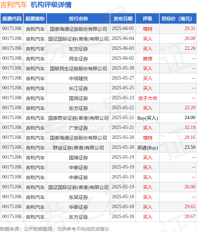Screen dimensions: 197x232
Task: Select the 发布日期 column header
Action: click(x=123, y=19)
